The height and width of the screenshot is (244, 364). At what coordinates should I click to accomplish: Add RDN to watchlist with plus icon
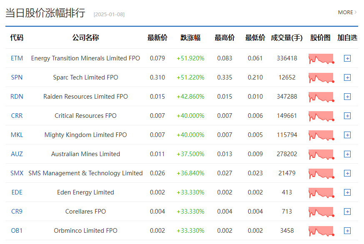coord(347,97)
